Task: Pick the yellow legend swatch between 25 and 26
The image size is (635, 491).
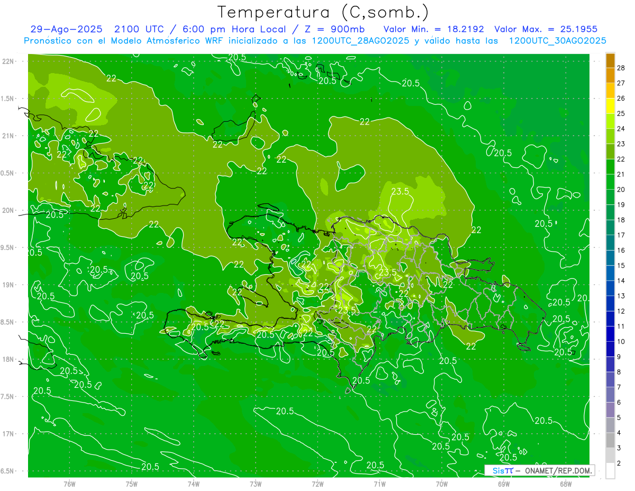Action: [611, 106]
